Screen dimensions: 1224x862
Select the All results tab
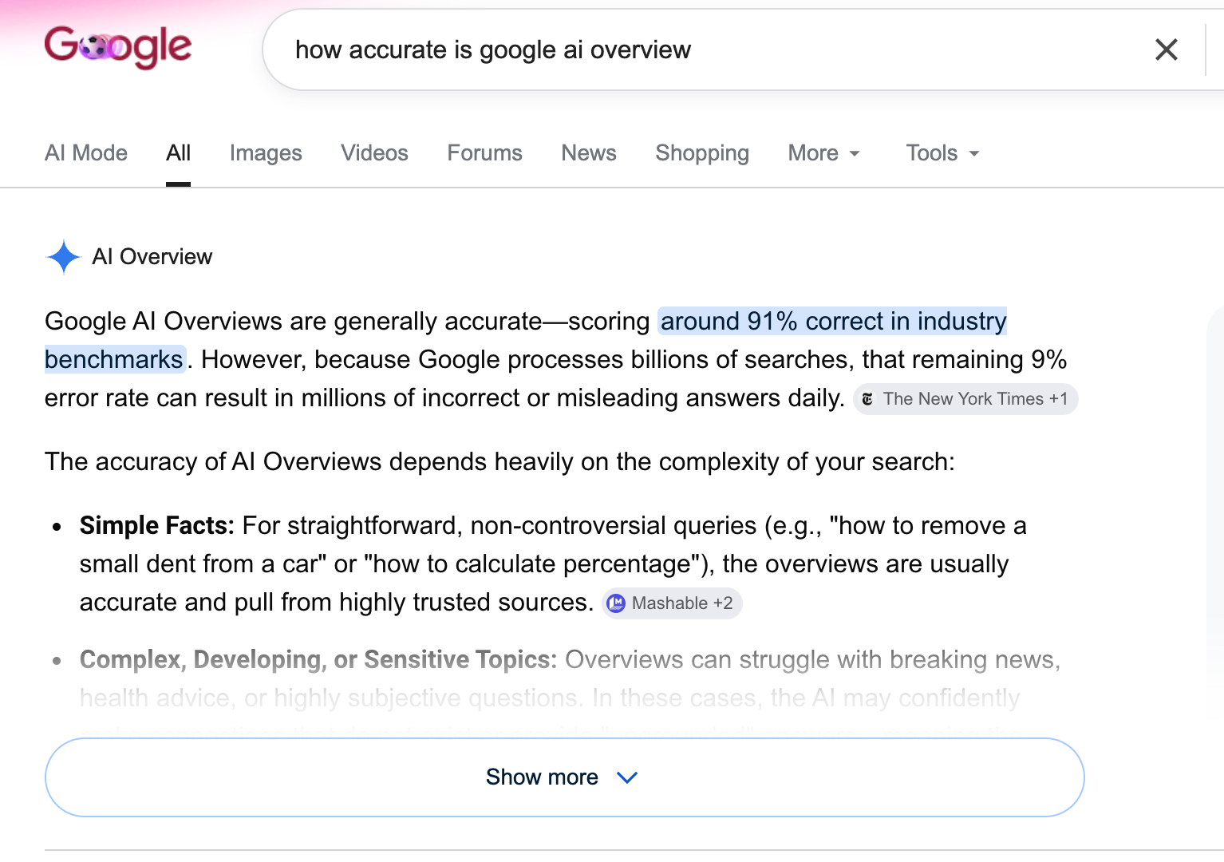tap(178, 152)
